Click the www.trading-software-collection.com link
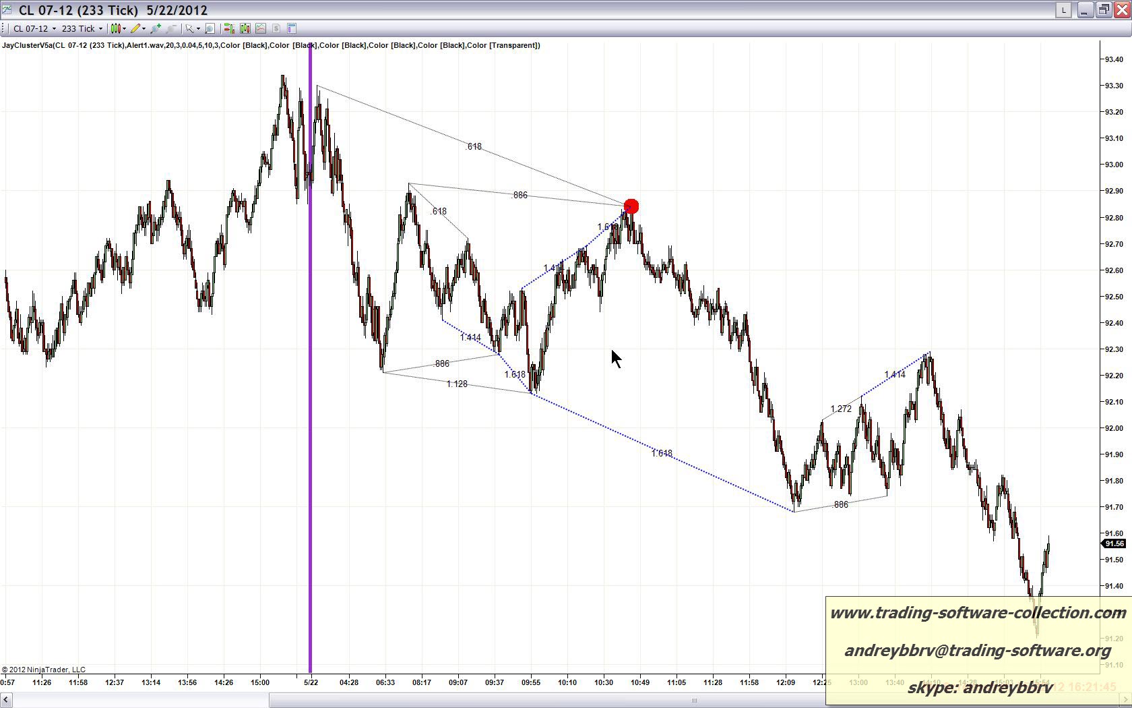The image size is (1132, 708). pyautogui.click(x=978, y=613)
